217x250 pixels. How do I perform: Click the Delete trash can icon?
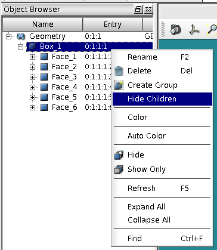[x=119, y=71]
